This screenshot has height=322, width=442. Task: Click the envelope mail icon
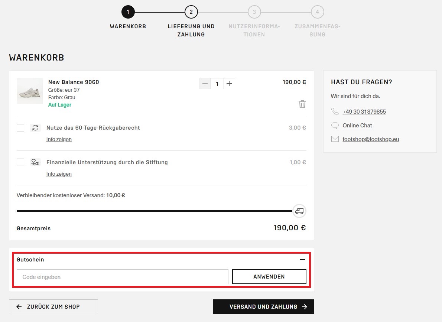335,139
